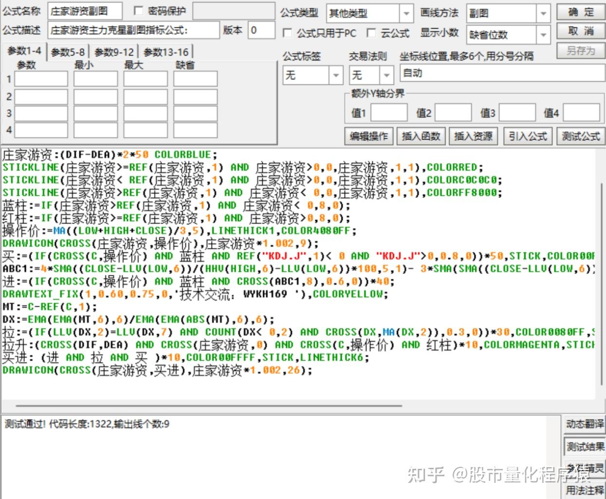Open the 显示小数 dropdown

pyautogui.click(x=544, y=35)
